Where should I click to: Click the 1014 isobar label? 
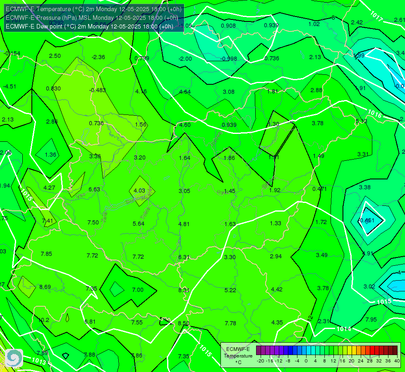343,329
